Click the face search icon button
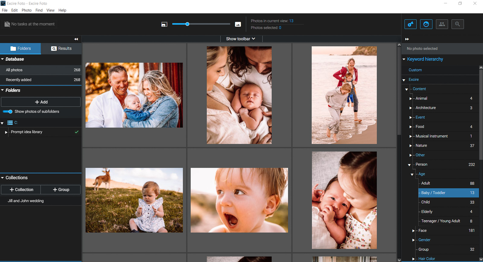The image size is (483, 262). 426,24
